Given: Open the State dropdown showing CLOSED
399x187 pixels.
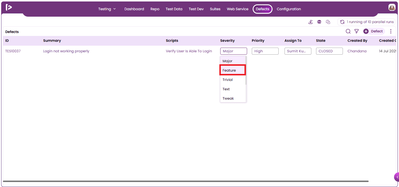Looking at the screenshot, I should pos(329,51).
